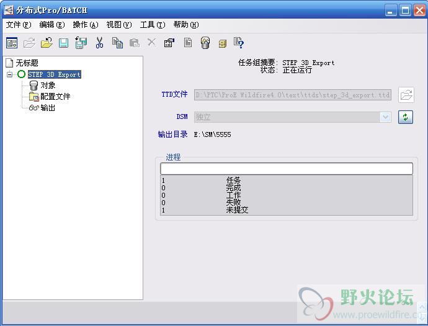
Task: Open the 视图(V) menu
Action: [119, 25]
